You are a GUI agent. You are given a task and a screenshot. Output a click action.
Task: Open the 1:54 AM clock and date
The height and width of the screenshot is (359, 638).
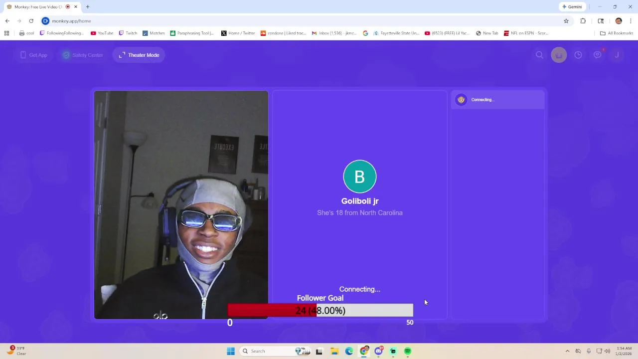[624, 351]
